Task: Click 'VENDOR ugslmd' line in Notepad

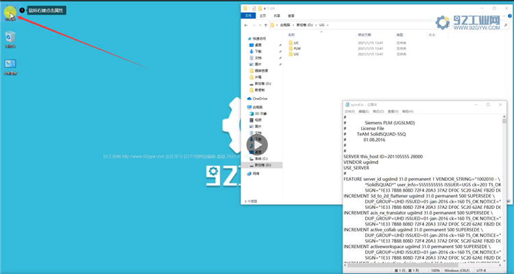Action: click(360, 162)
